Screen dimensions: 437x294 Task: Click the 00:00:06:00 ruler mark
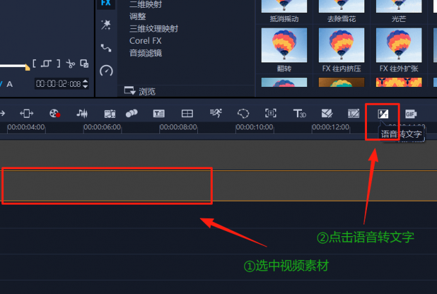[102, 127]
